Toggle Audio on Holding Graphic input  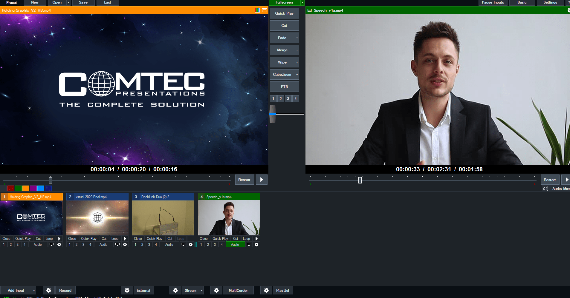(x=38, y=245)
